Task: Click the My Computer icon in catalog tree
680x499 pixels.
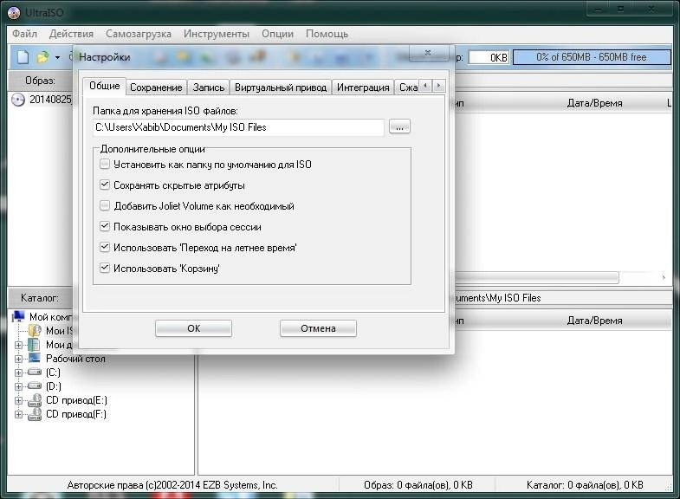Action: point(18,316)
